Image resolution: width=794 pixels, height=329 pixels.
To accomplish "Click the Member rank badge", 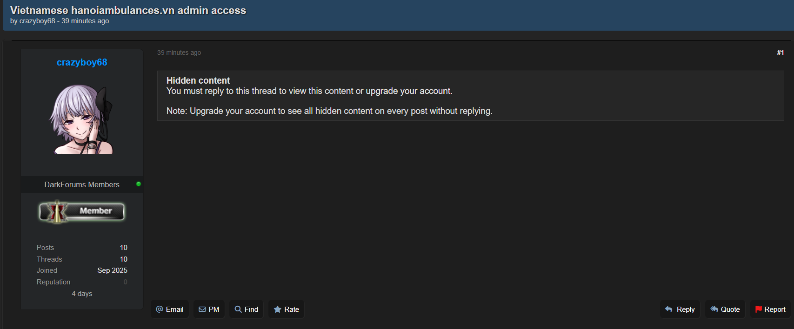I will pos(82,211).
